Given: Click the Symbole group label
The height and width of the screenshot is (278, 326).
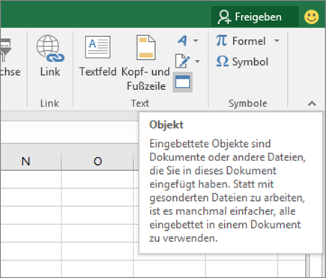Looking at the screenshot, I should (x=248, y=103).
